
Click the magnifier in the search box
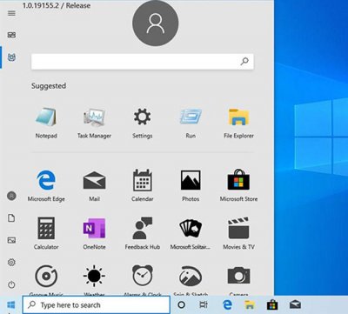(244, 61)
